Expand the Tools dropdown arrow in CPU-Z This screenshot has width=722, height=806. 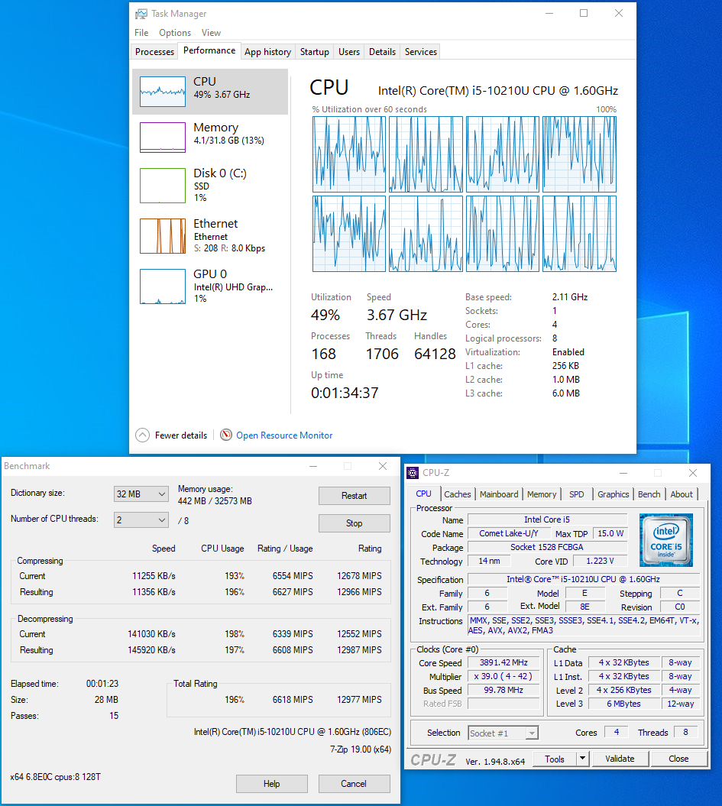point(582,759)
